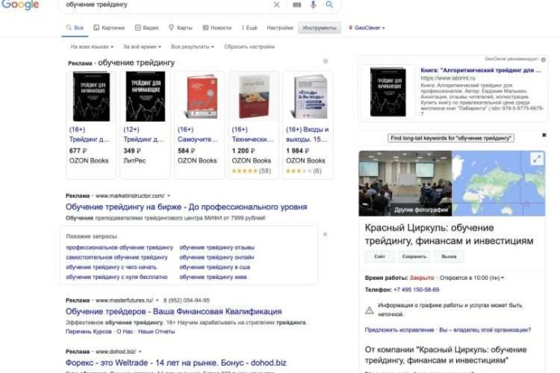The width and height of the screenshot is (560, 373).
Task: Open the 'Карты' tab
Action: [x=181, y=28]
